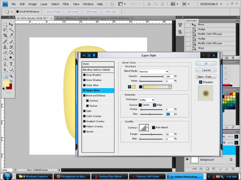Open the Blend Mode dropdown

click(153, 72)
